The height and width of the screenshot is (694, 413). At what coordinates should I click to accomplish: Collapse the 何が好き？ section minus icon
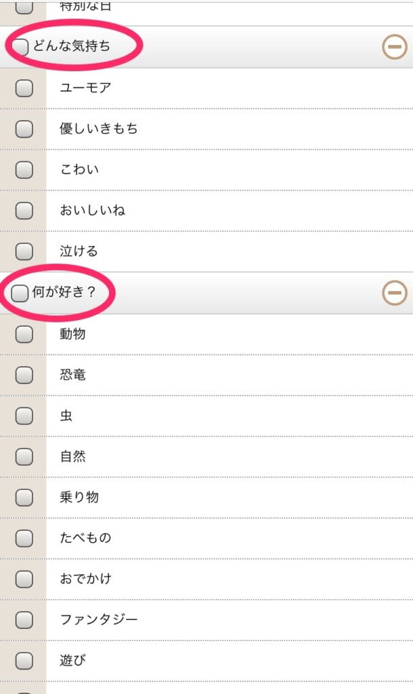pos(395,293)
